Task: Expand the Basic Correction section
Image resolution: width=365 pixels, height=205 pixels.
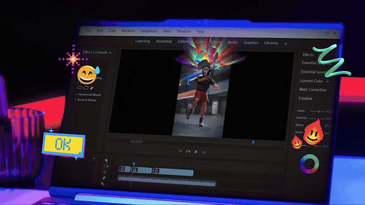Action: [313, 89]
